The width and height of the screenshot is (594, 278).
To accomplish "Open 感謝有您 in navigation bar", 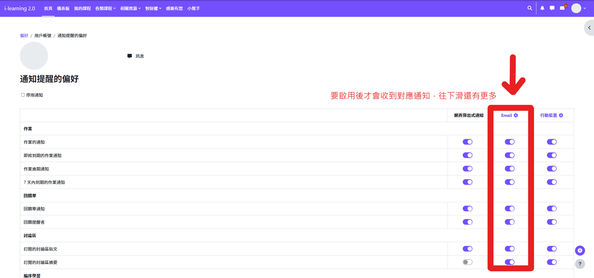I will pos(175,8).
